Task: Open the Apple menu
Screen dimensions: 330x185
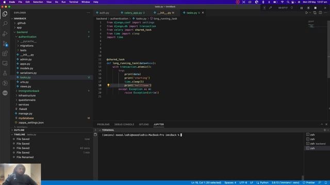Action: 4,2
